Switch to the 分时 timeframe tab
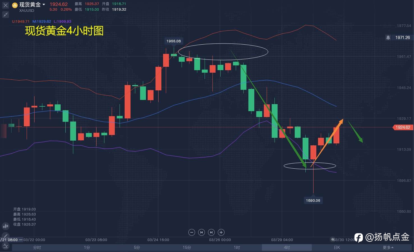Screen dimensions: 414x252 (x=37, y=248)
